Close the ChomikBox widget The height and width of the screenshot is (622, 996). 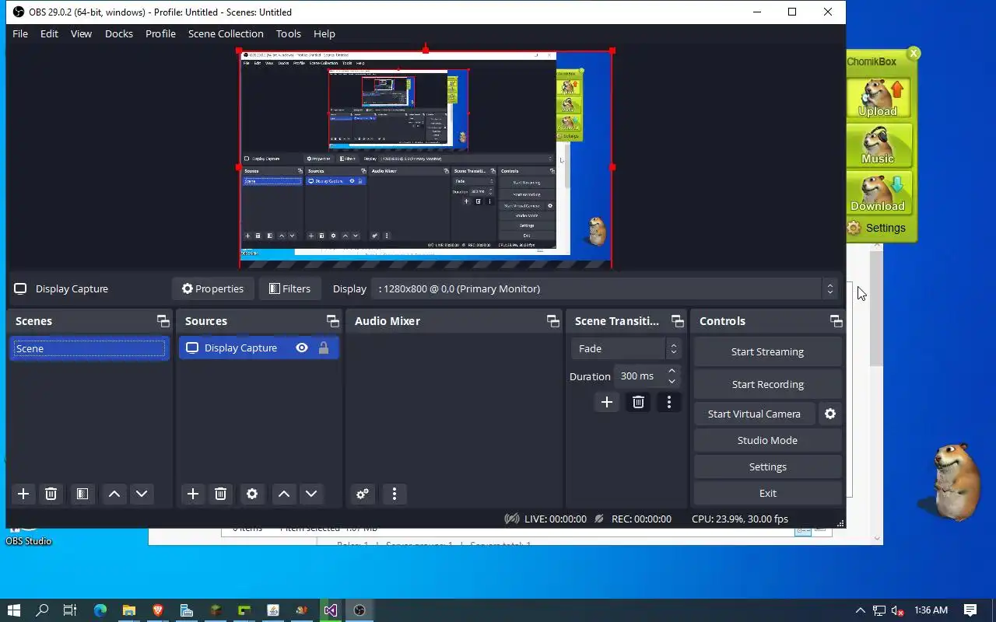914,53
